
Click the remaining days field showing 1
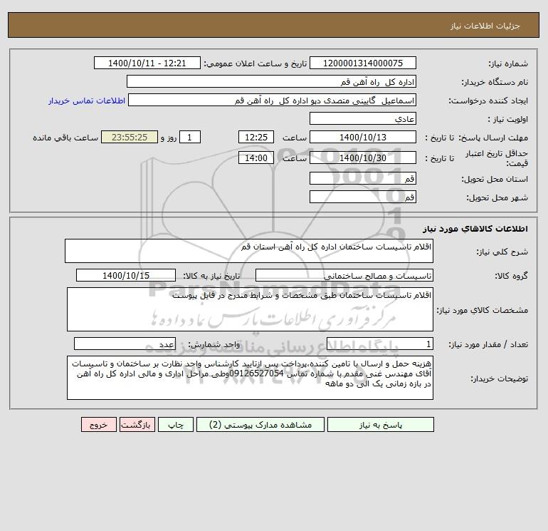190,138
